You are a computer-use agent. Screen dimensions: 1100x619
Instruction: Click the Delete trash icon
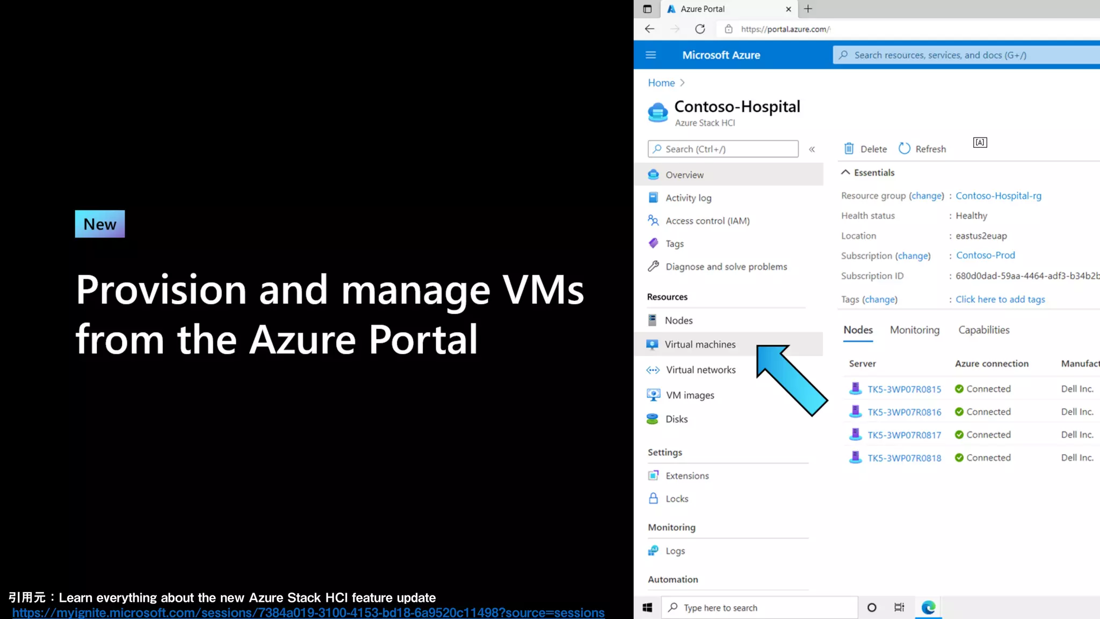[849, 148]
